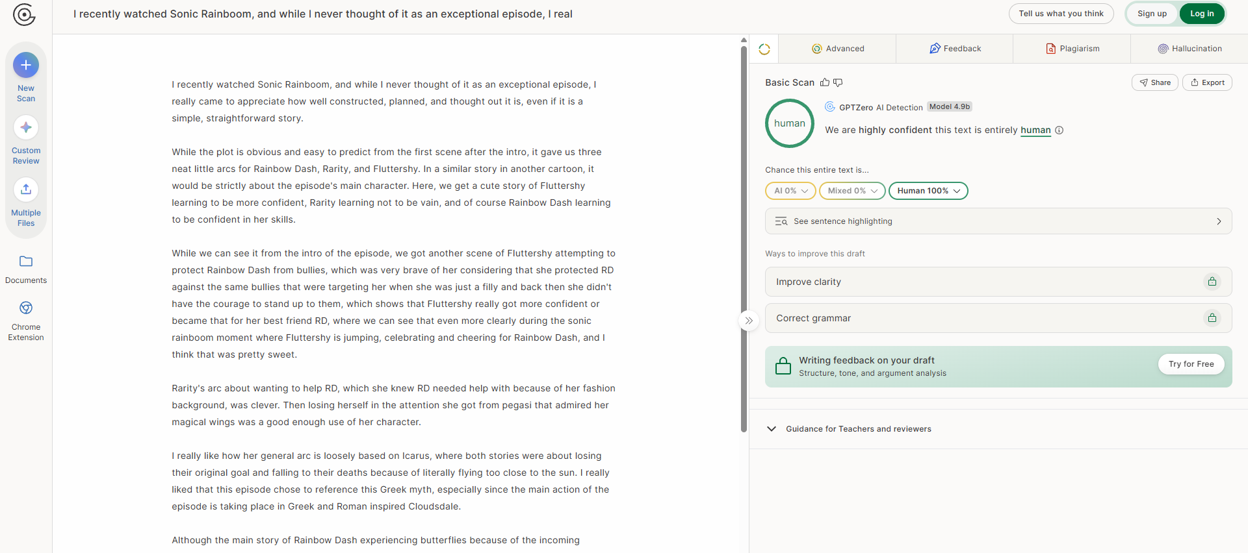Screen dimensions: 1248x553
Task: Open the Documents folder
Action: click(26, 269)
